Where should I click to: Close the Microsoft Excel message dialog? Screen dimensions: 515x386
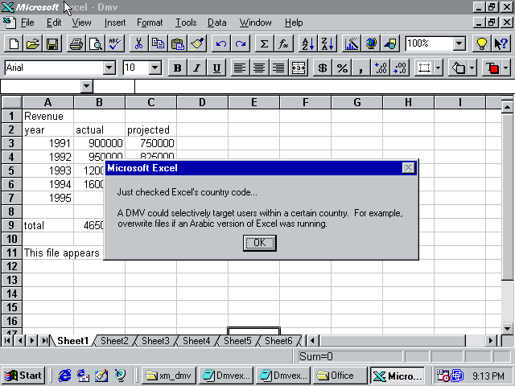[408, 168]
